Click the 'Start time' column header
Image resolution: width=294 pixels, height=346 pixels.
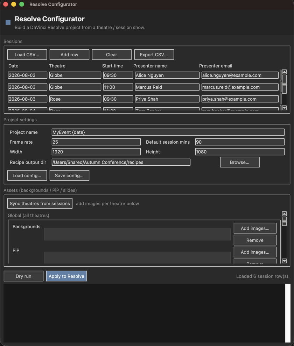coord(112,66)
